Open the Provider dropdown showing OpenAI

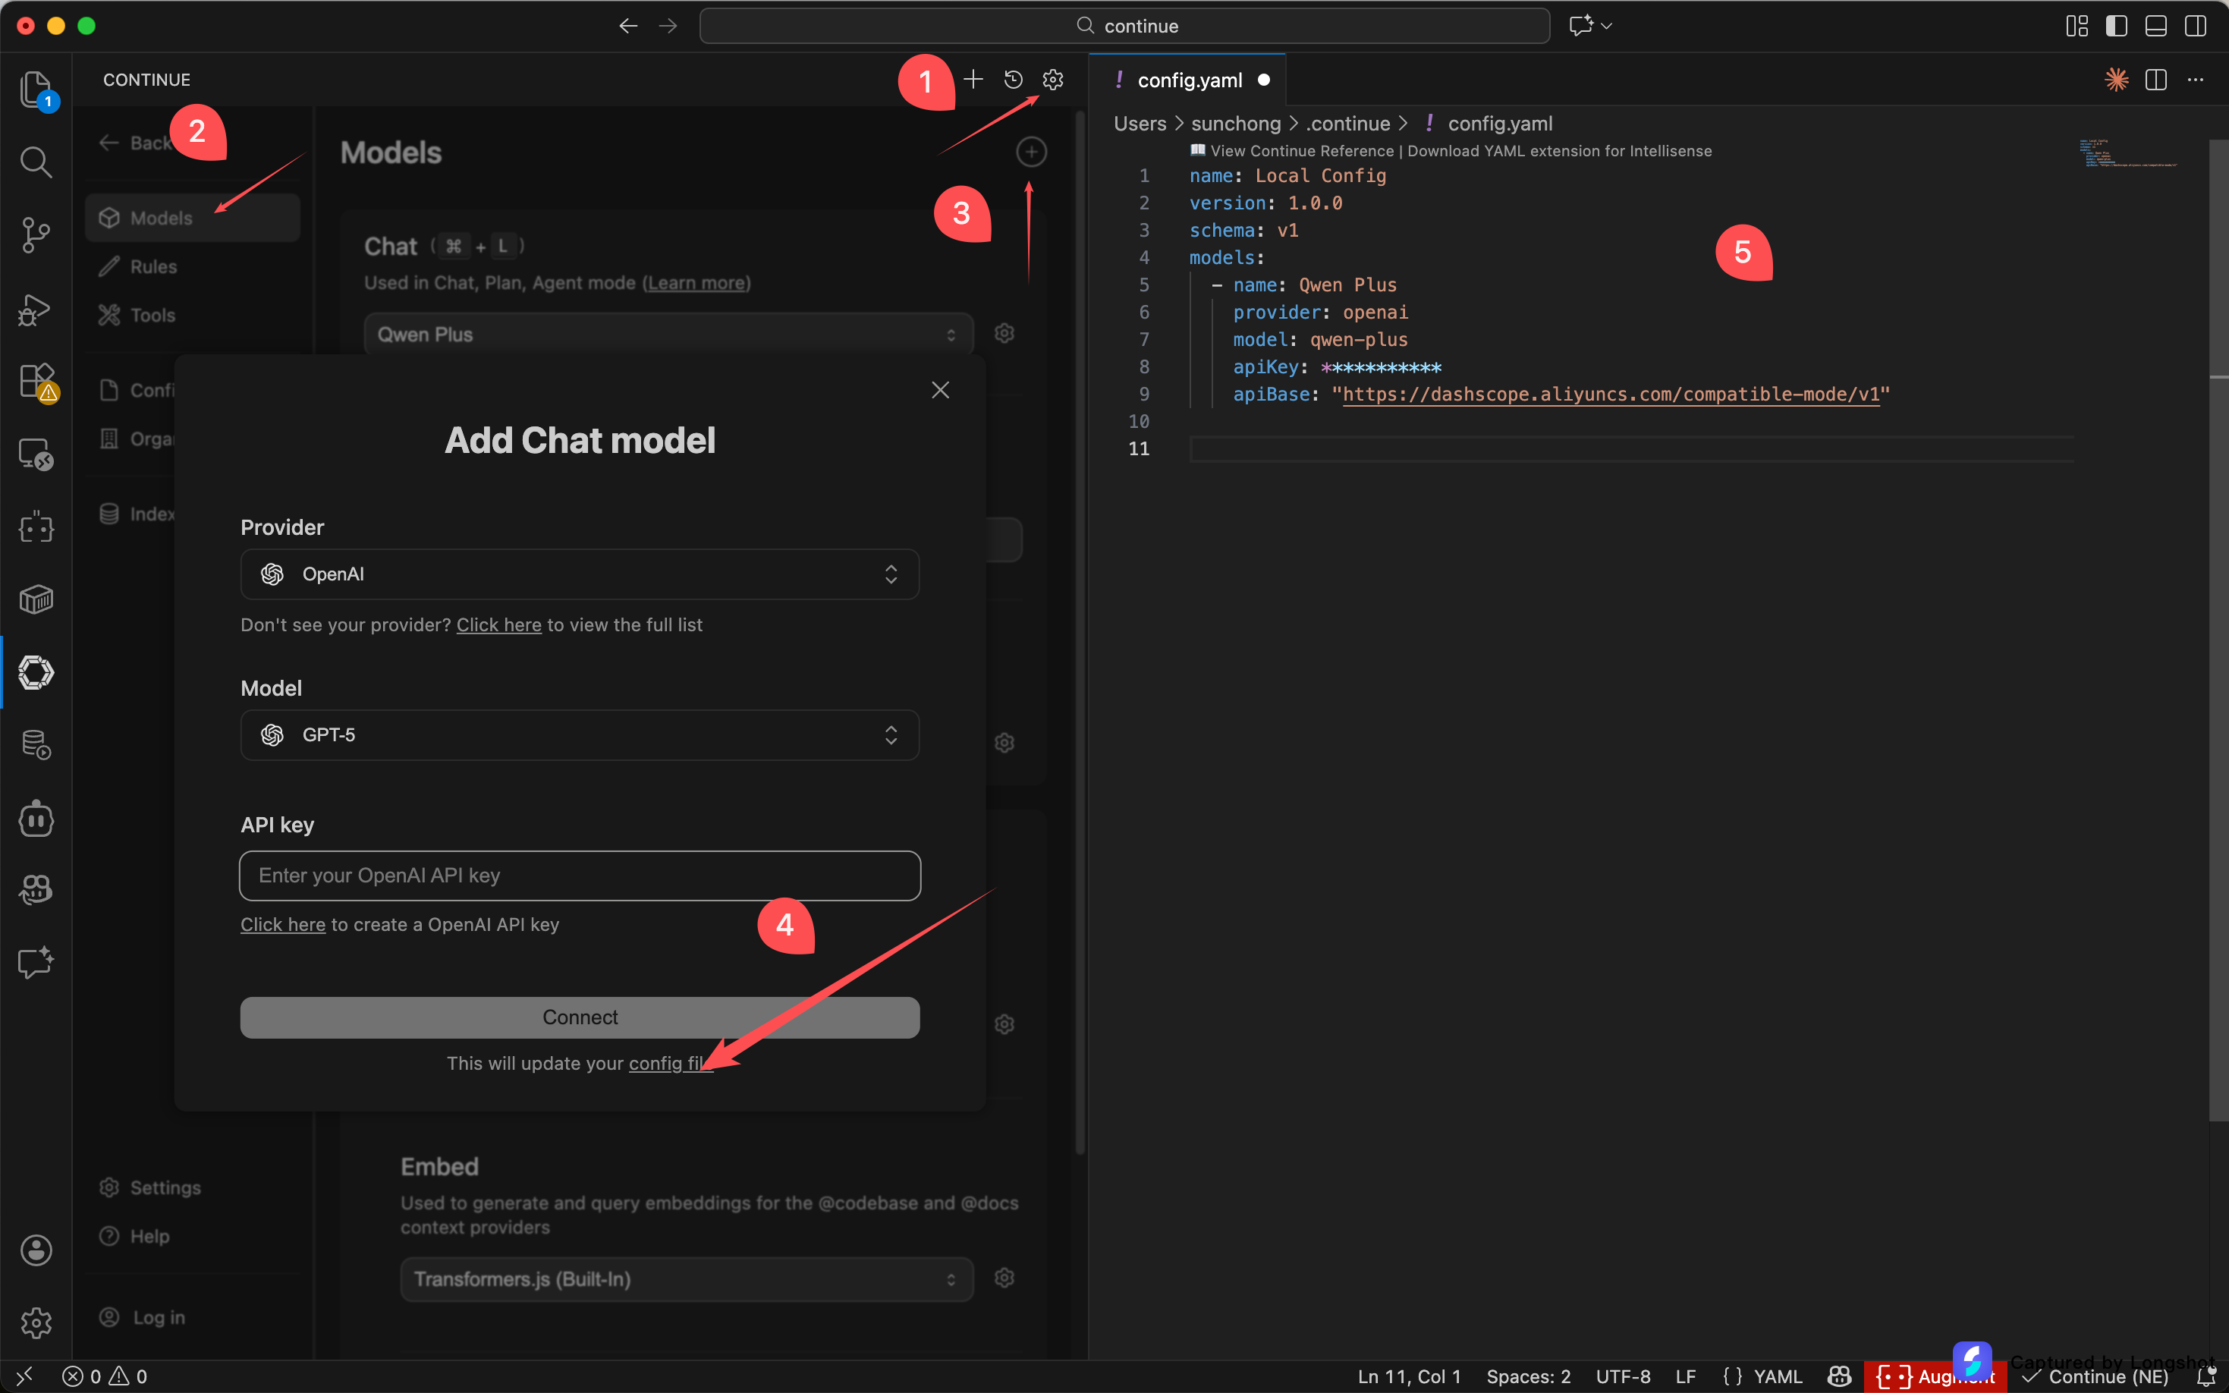click(580, 574)
